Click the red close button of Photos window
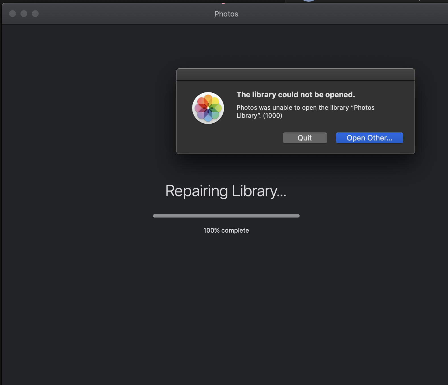The image size is (448, 385). (13, 14)
